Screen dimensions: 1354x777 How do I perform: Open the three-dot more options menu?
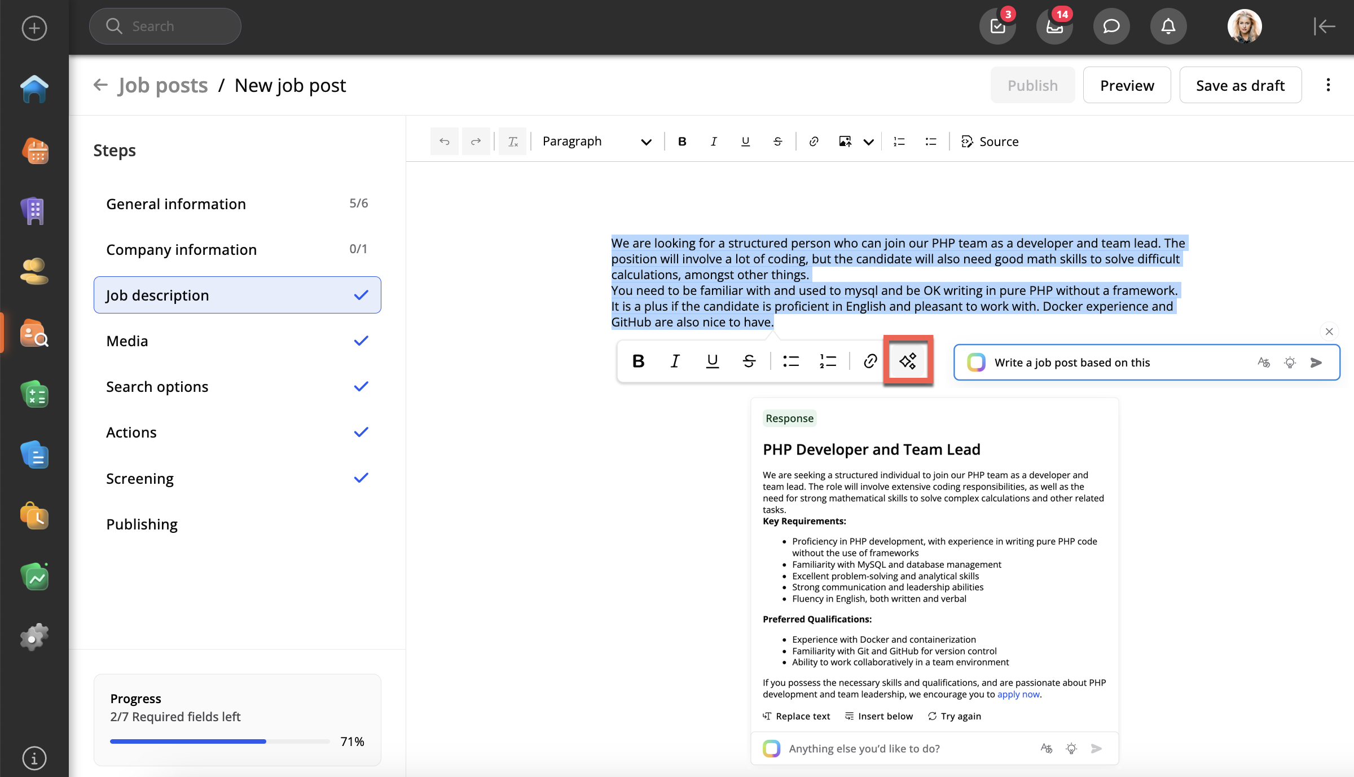pos(1328,85)
